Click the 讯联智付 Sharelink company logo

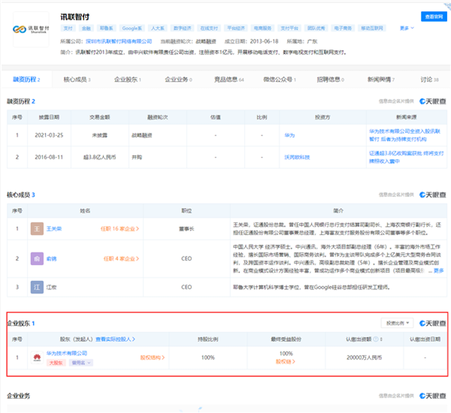click(x=31, y=29)
